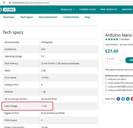
Task: Open the ARDUINO menu item
Action: (x=127, y=10)
